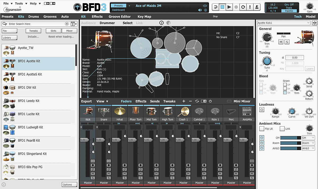Image resolution: width=318 pixels, height=189 pixels.
Task: Click the Record transport button
Action: point(236,7)
